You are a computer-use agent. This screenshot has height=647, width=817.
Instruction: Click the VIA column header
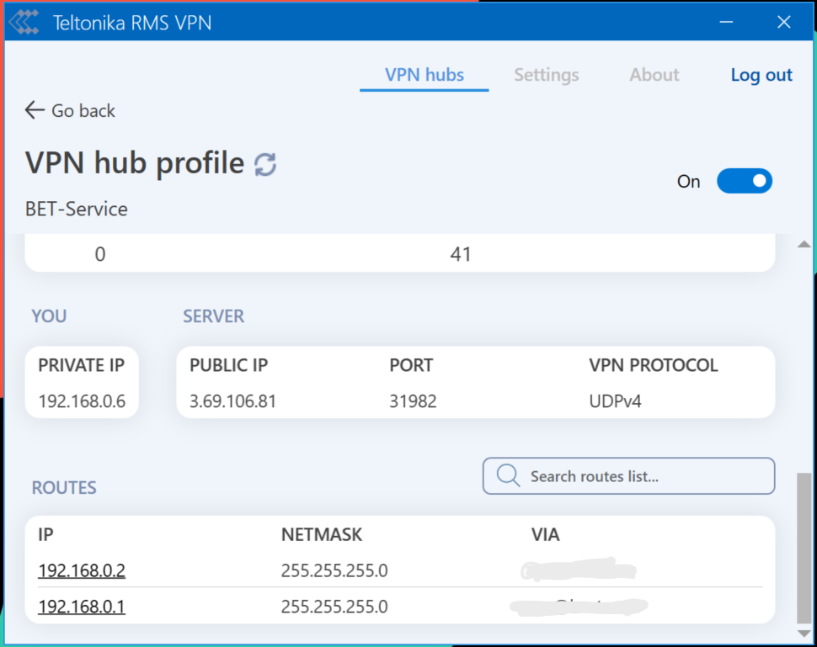point(546,534)
